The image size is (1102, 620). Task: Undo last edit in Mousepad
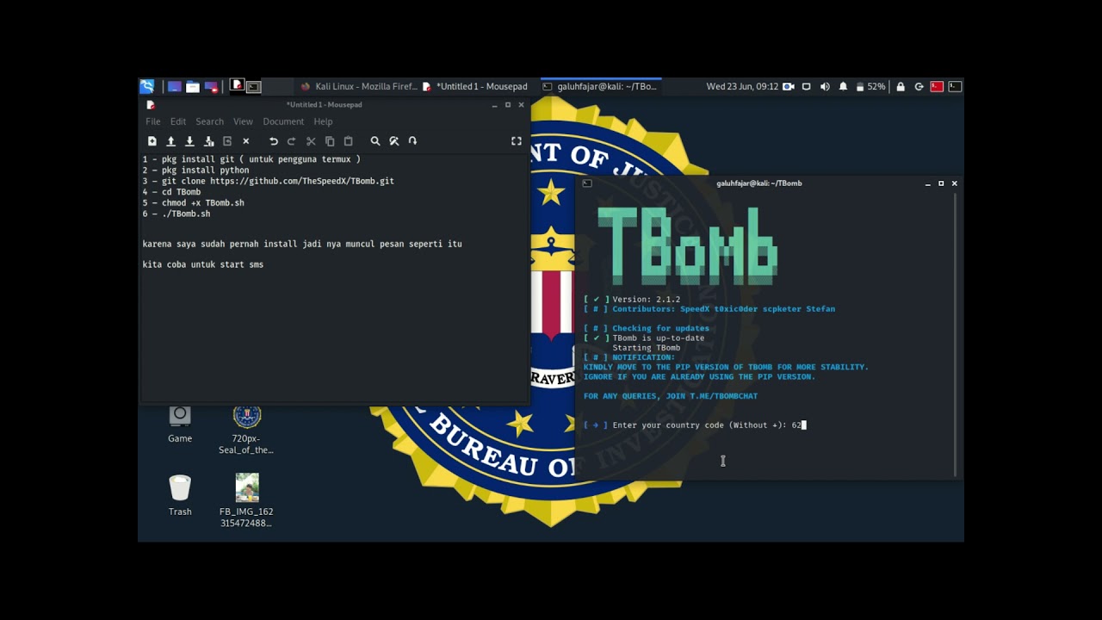click(x=274, y=141)
